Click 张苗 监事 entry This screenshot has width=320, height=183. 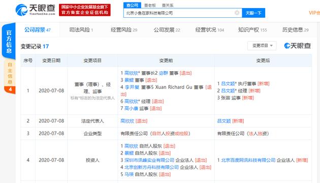coord(235,98)
